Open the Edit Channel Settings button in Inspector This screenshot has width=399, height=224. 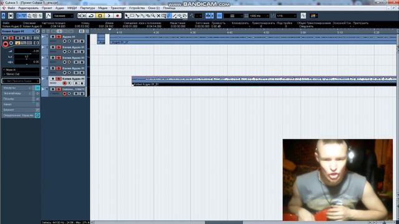(x=37, y=31)
